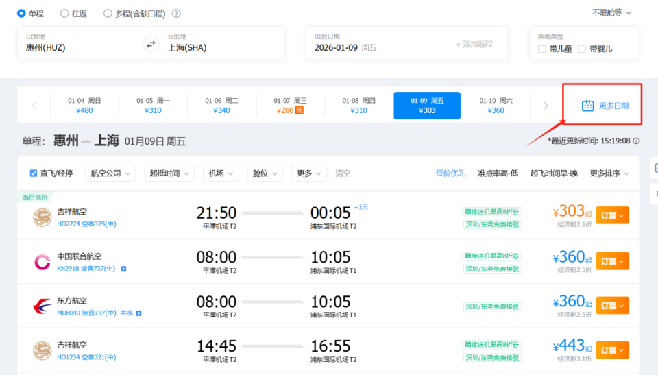658x375 pixels.
Task: Click 吉祥航空 logo of flight HO2274
Action: click(42, 217)
